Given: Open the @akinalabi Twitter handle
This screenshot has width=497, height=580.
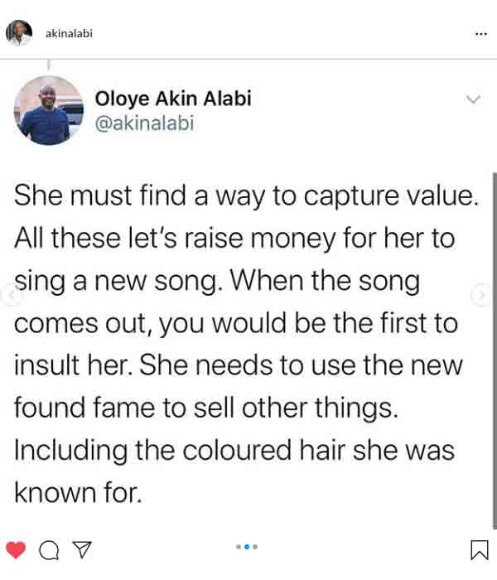Looking at the screenshot, I should (x=145, y=123).
